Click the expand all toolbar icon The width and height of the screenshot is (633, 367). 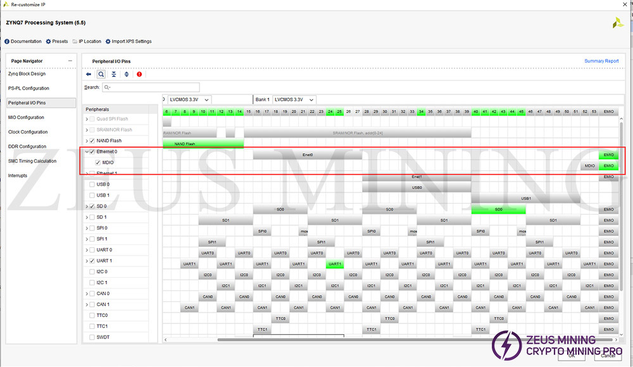click(x=127, y=74)
